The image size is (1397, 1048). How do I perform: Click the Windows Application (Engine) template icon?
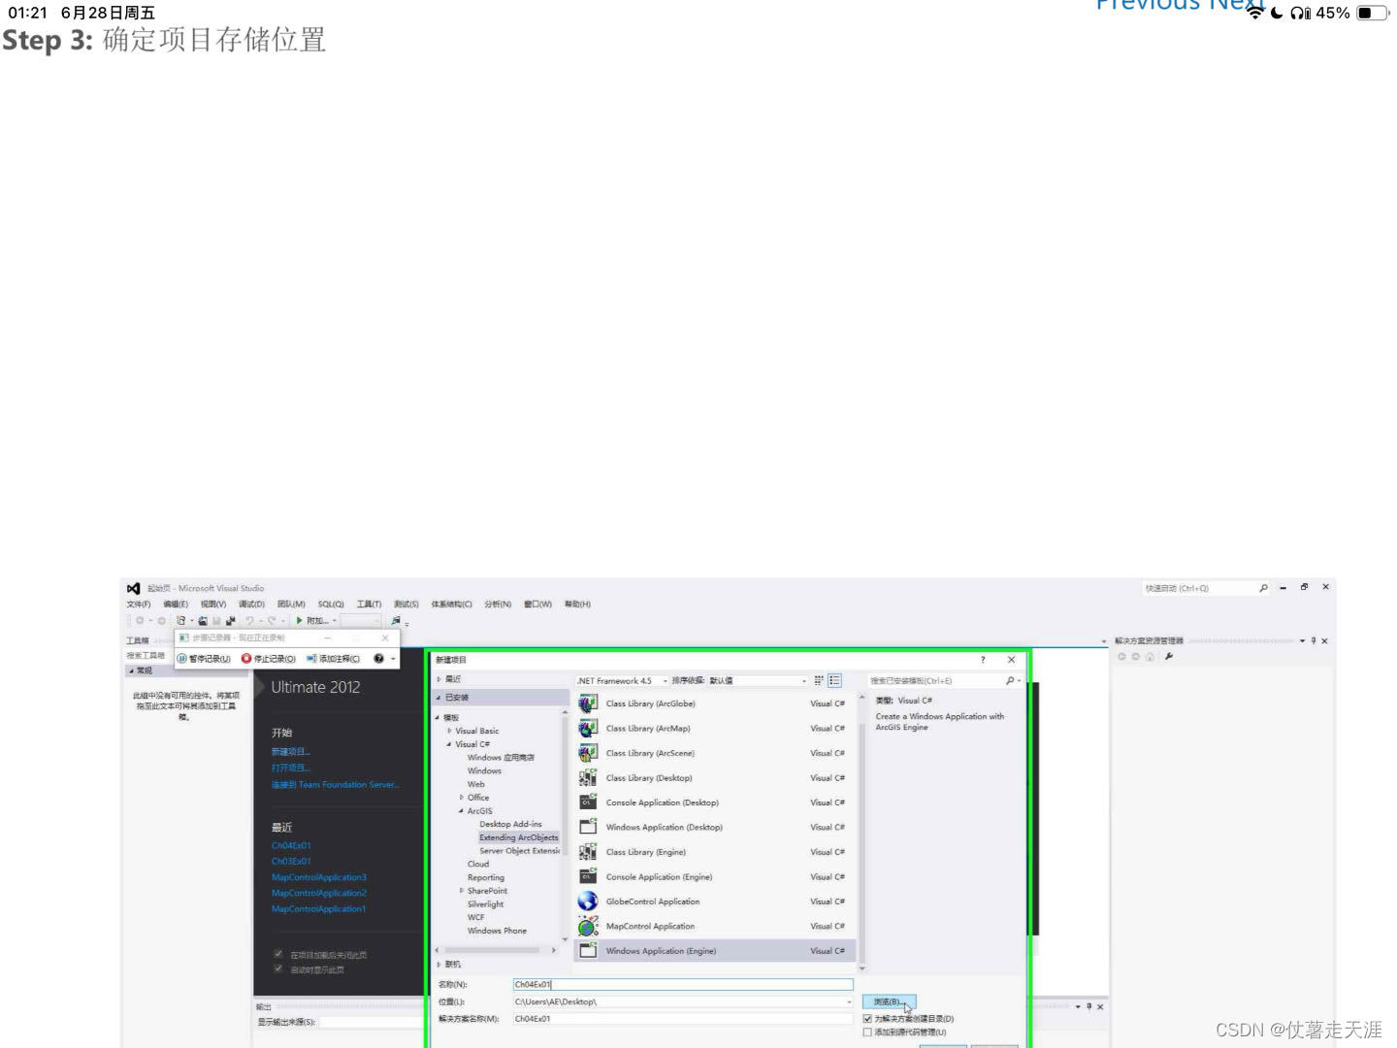(x=588, y=951)
